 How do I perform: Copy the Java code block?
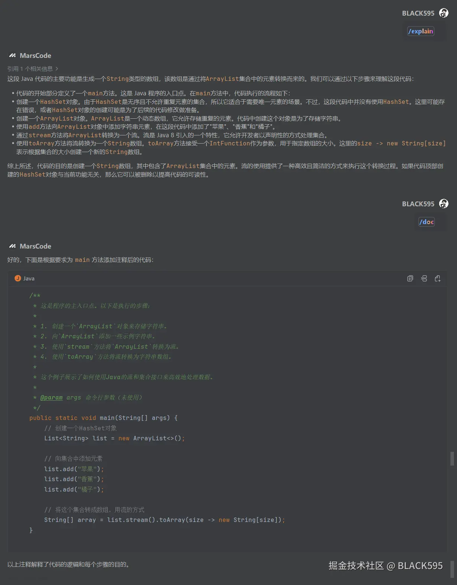[410, 279]
